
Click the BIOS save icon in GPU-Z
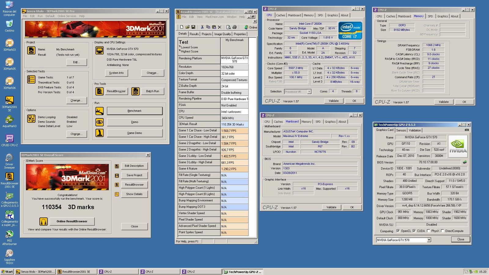pos(465,162)
